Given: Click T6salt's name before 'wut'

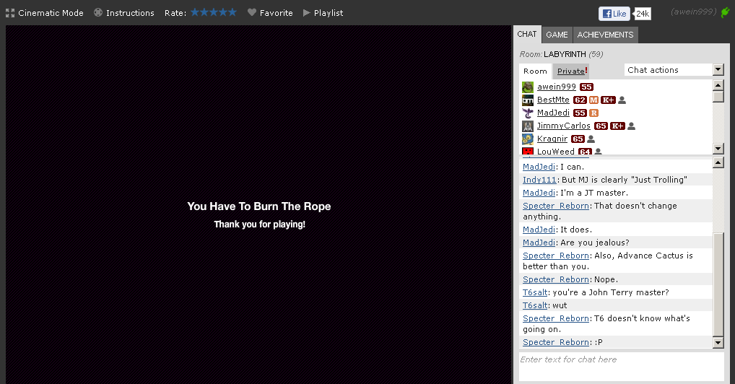Looking at the screenshot, I should coord(535,306).
